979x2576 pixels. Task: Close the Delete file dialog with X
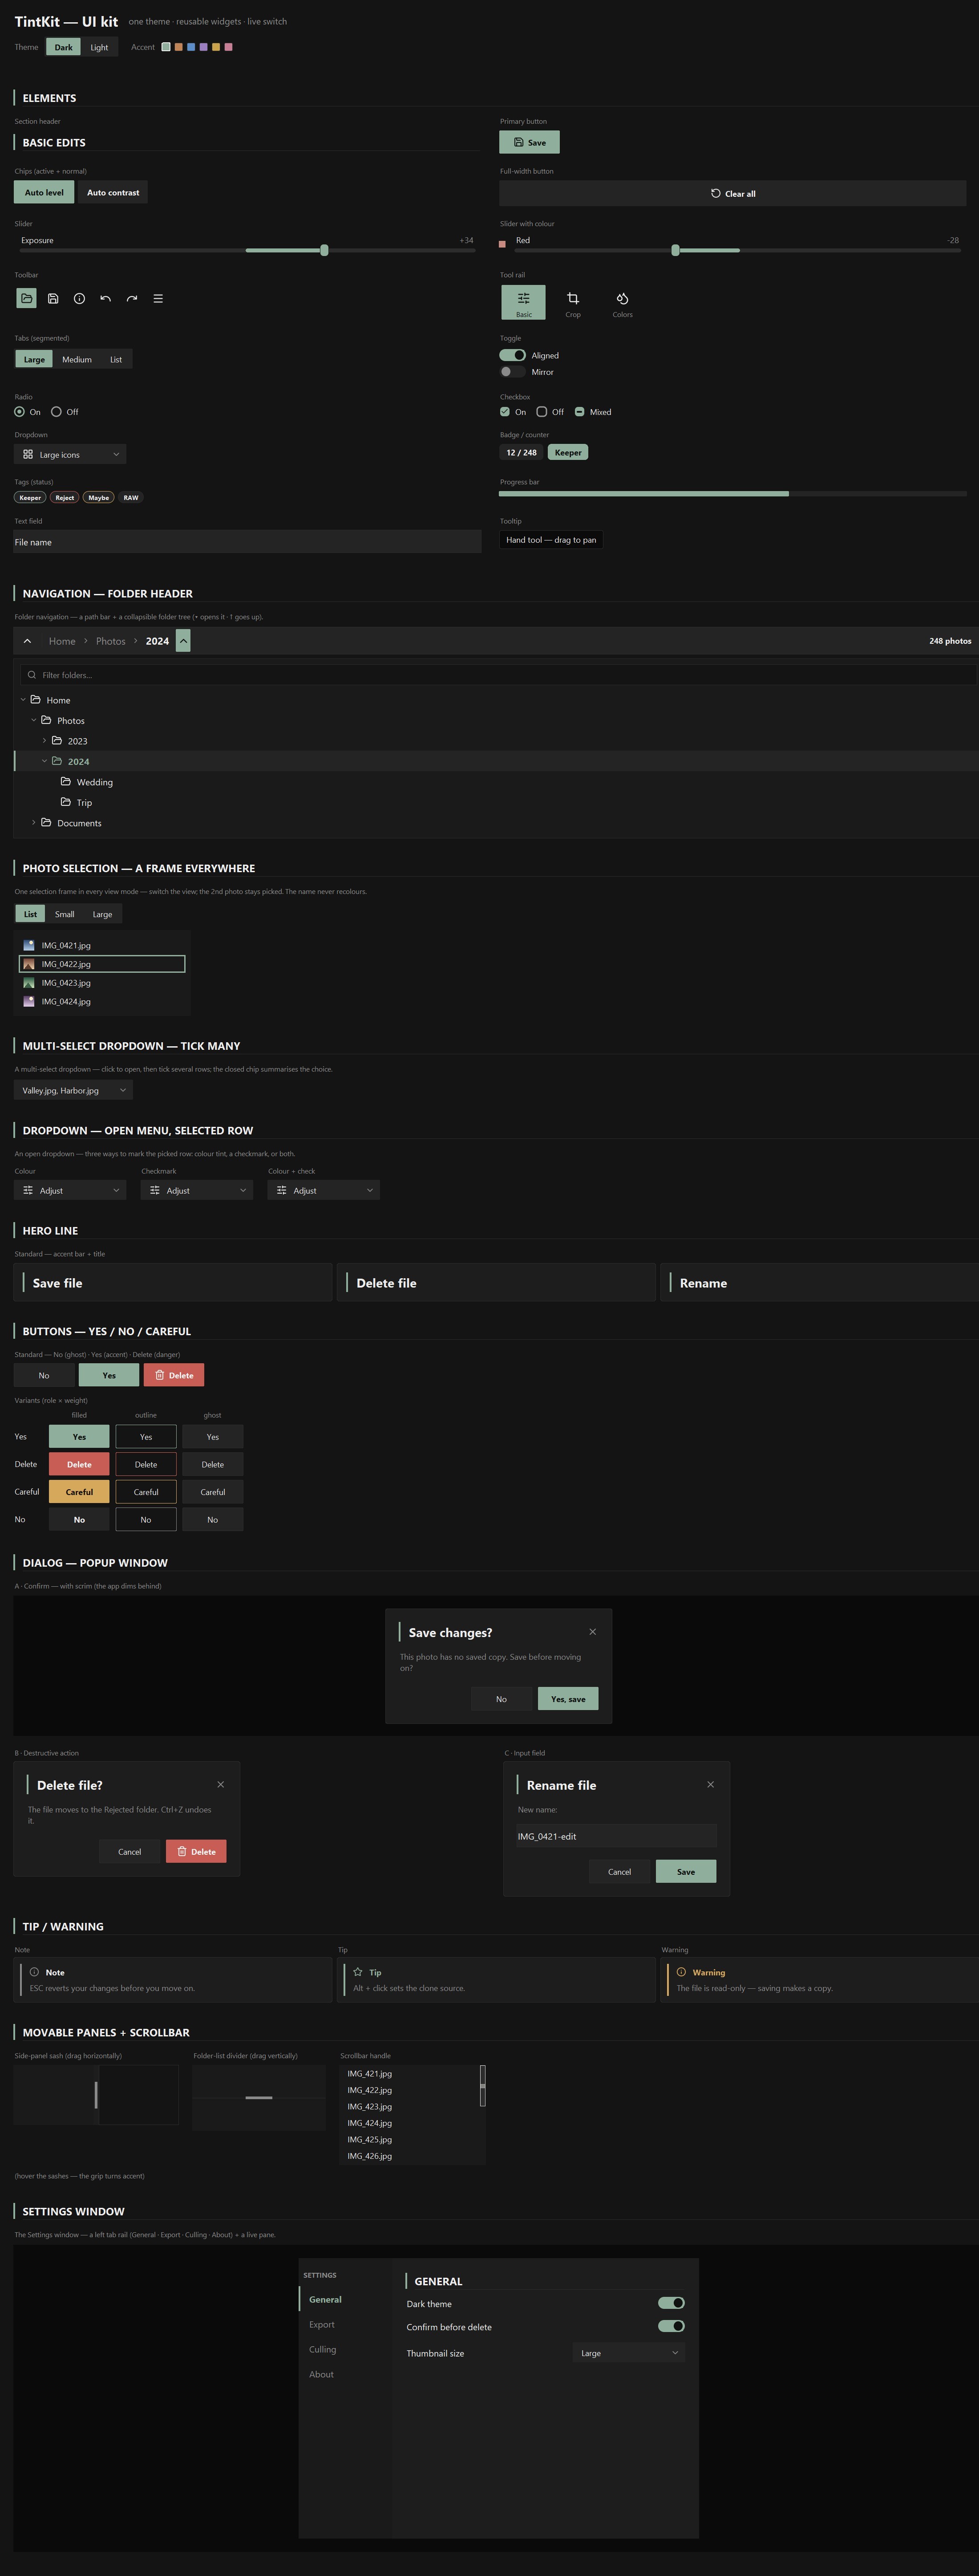[x=221, y=1784]
